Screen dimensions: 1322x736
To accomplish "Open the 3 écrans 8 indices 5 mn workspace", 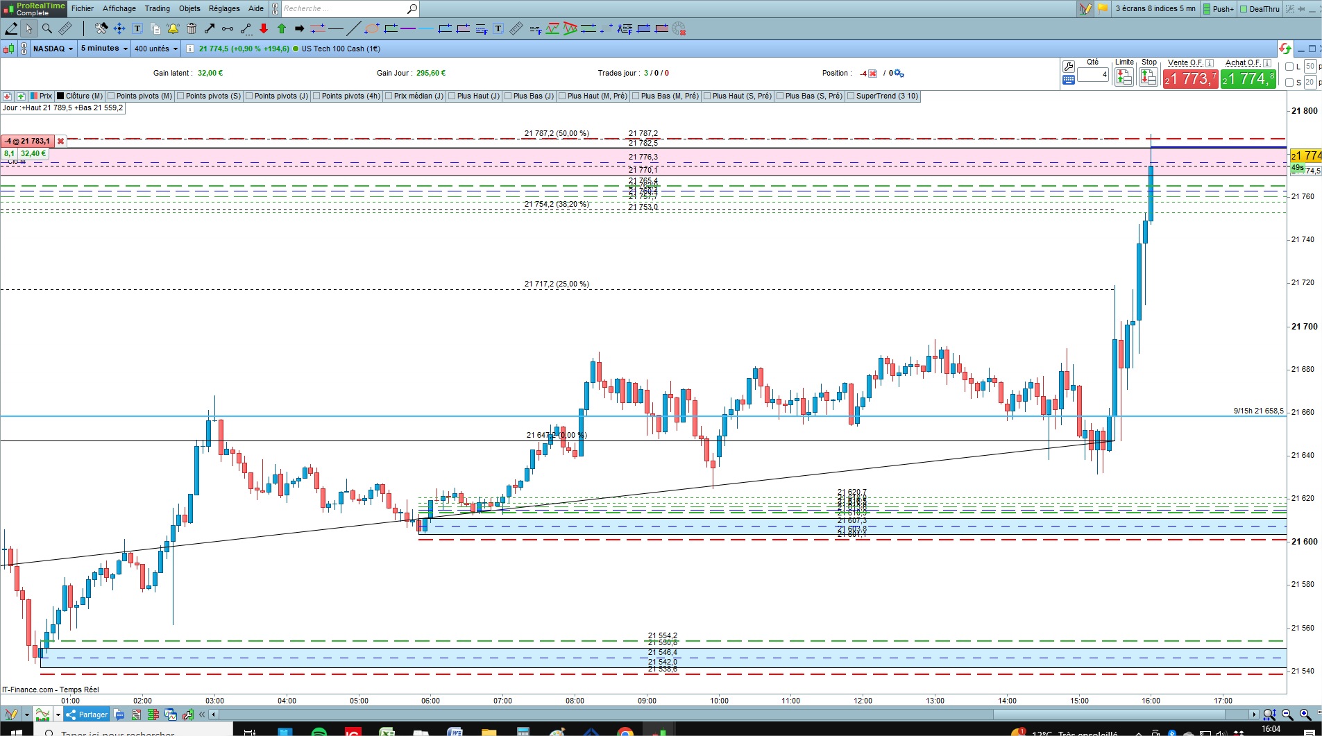I will (x=1155, y=8).
